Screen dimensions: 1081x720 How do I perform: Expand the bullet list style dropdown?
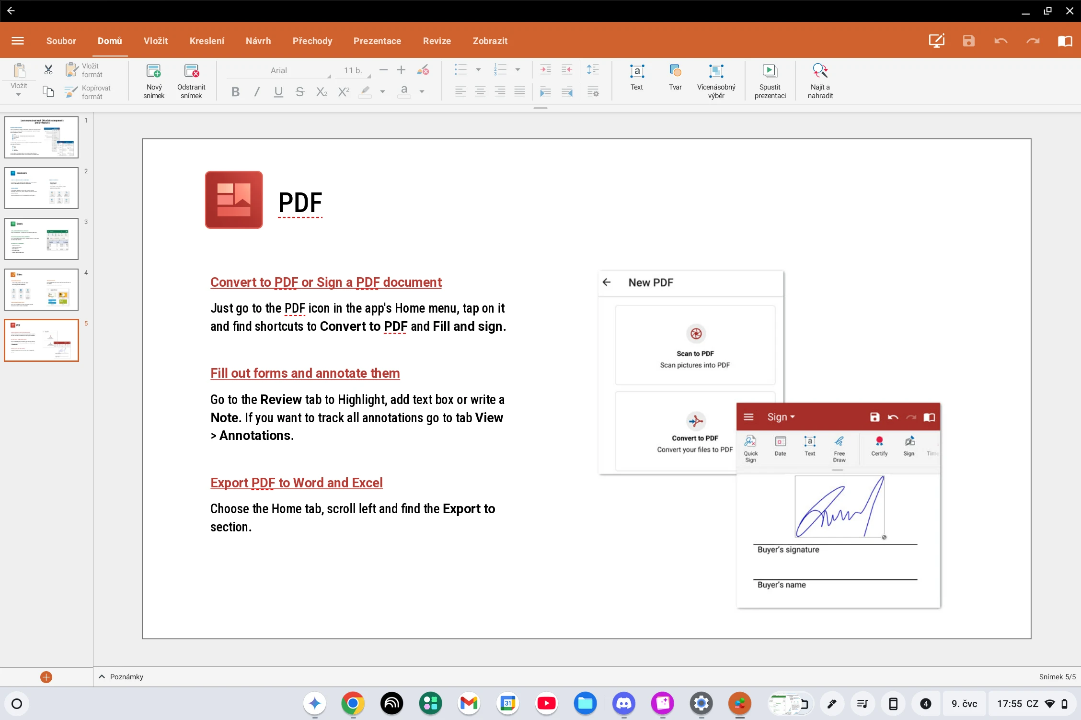pyautogui.click(x=478, y=70)
